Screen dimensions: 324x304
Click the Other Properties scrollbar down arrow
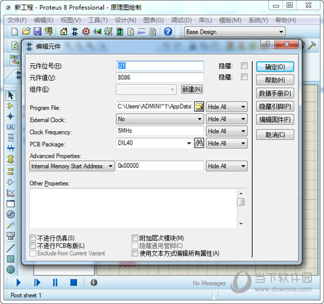coord(241,224)
